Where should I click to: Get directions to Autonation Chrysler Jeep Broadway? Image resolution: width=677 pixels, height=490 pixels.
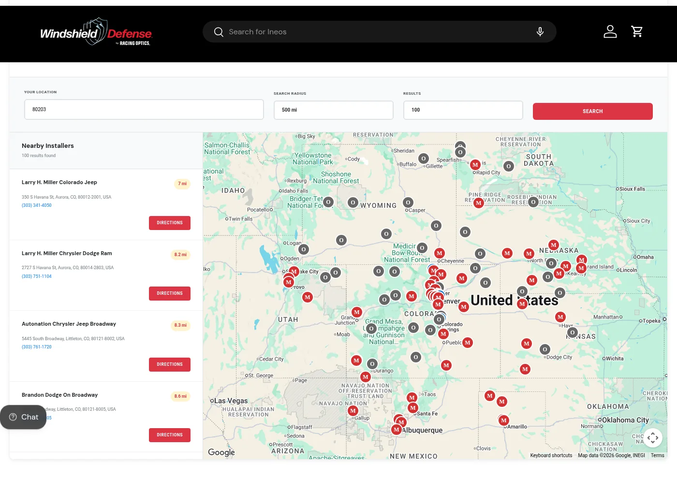[x=170, y=364]
